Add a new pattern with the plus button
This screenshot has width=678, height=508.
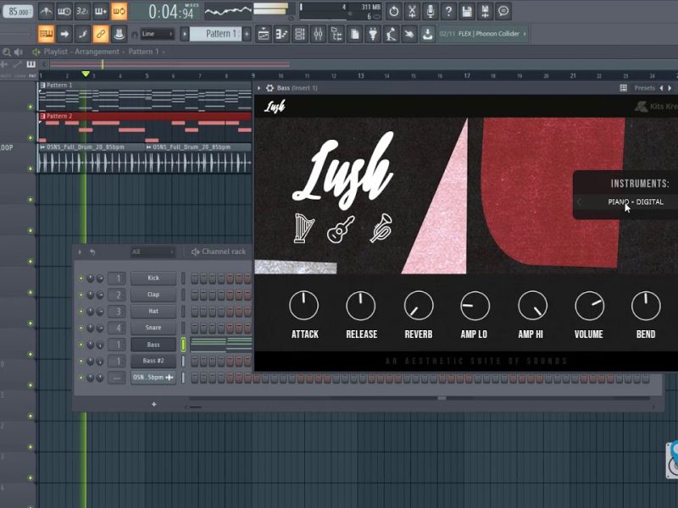coord(247,34)
